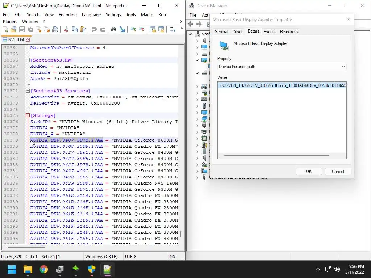Collapse the [Section453.HW] fold marker
The height and width of the screenshot is (278, 371).
28,60
